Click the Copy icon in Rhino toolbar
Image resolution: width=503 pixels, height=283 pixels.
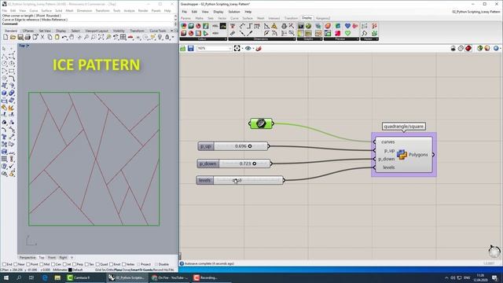(50, 37)
